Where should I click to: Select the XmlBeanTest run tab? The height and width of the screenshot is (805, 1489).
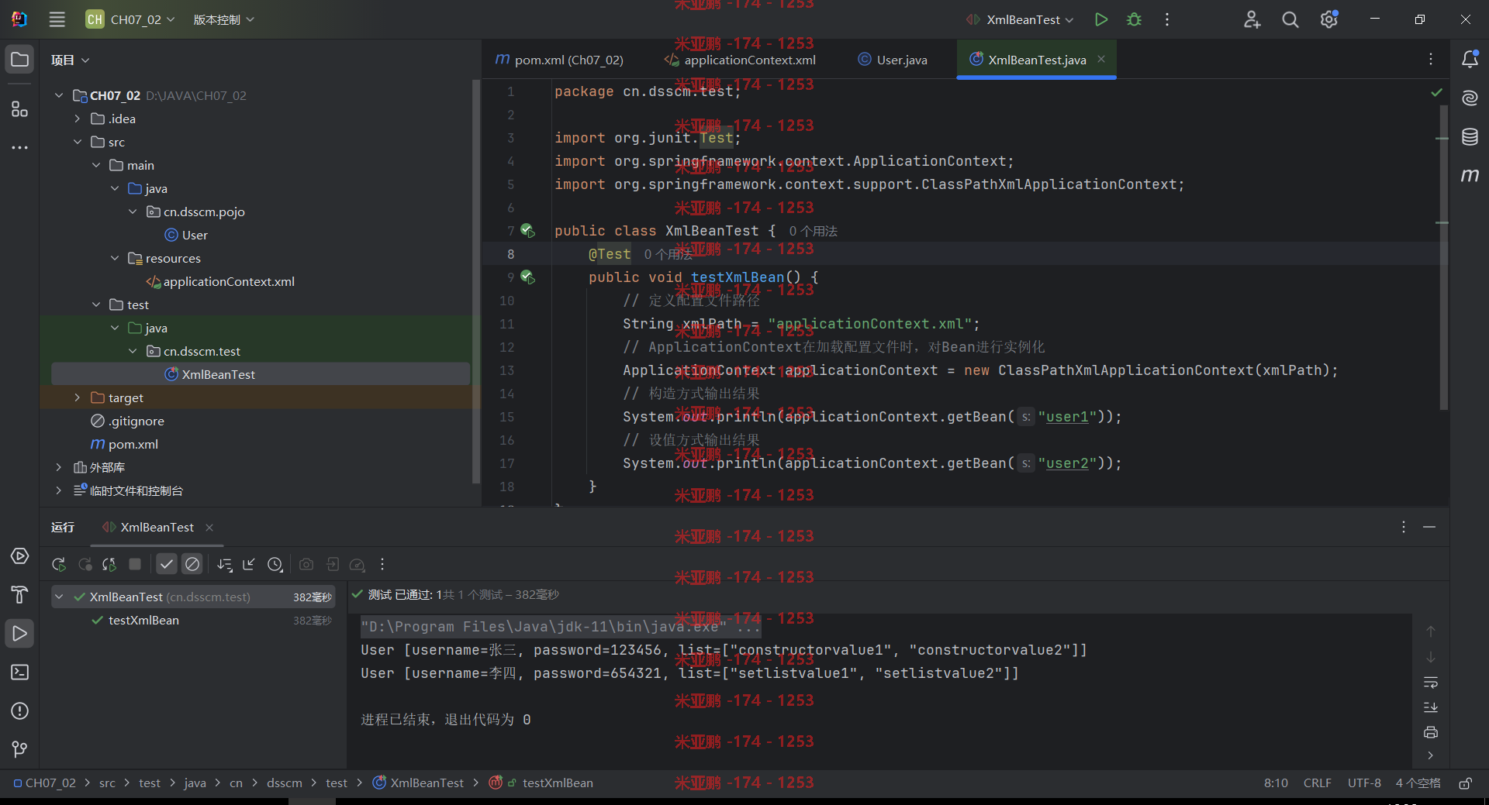pyautogui.click(x=157, y=527)
